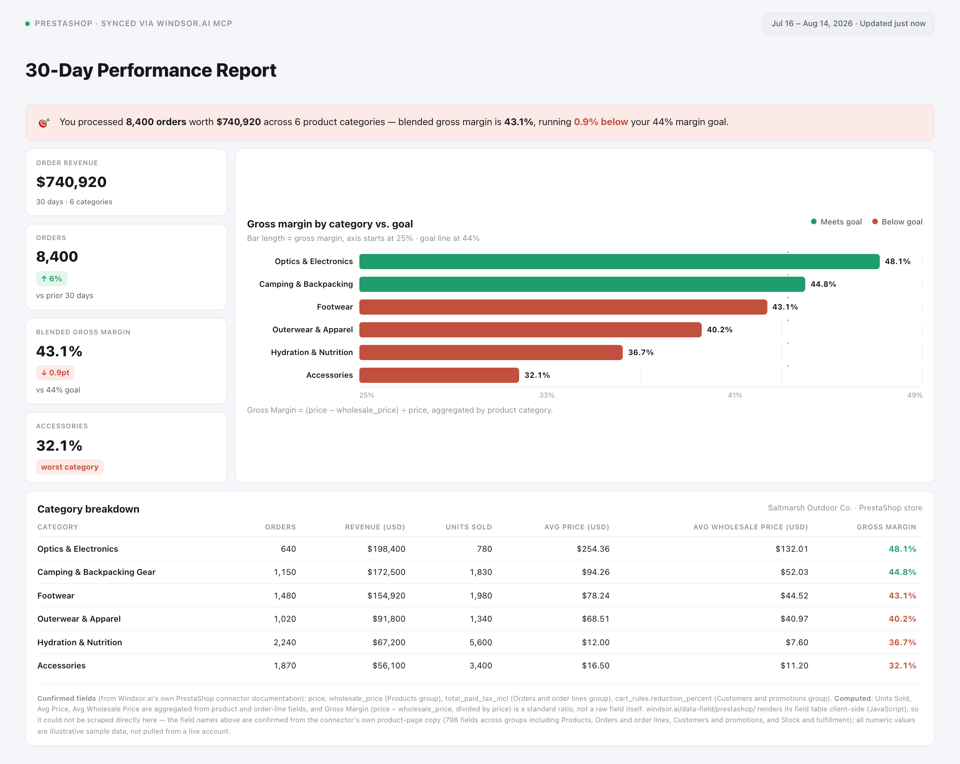Click the $91,800 revenue cell
This screenshot has height=764, width=960.
point(389,619)
